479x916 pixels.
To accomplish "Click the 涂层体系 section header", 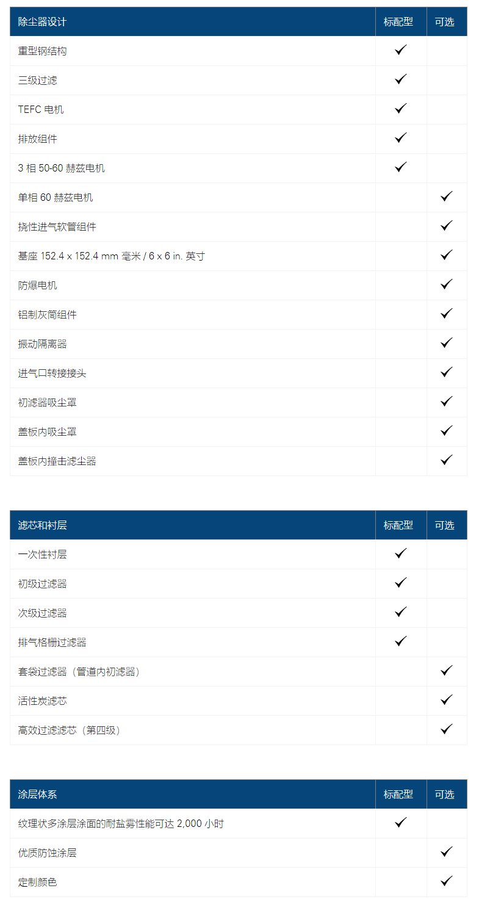I will tap(38, 795).
